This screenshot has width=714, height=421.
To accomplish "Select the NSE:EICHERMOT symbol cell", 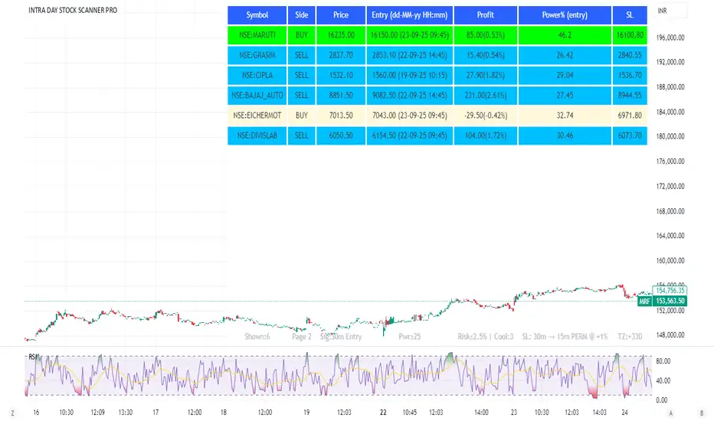I will (x=257, y=116).
